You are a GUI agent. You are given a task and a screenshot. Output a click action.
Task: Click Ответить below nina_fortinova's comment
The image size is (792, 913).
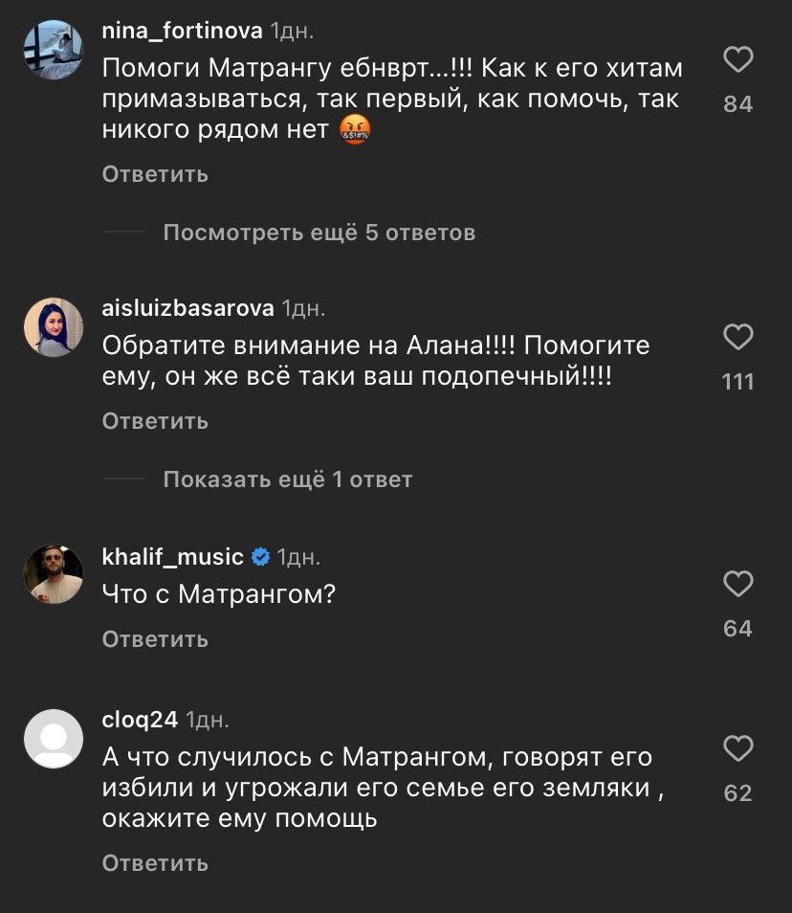[x=154, y=173]
